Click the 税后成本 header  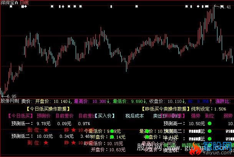click(x=134, y=116)
